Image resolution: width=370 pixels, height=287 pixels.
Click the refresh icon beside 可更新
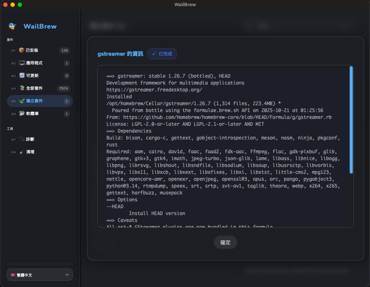(x=22, y=76)
